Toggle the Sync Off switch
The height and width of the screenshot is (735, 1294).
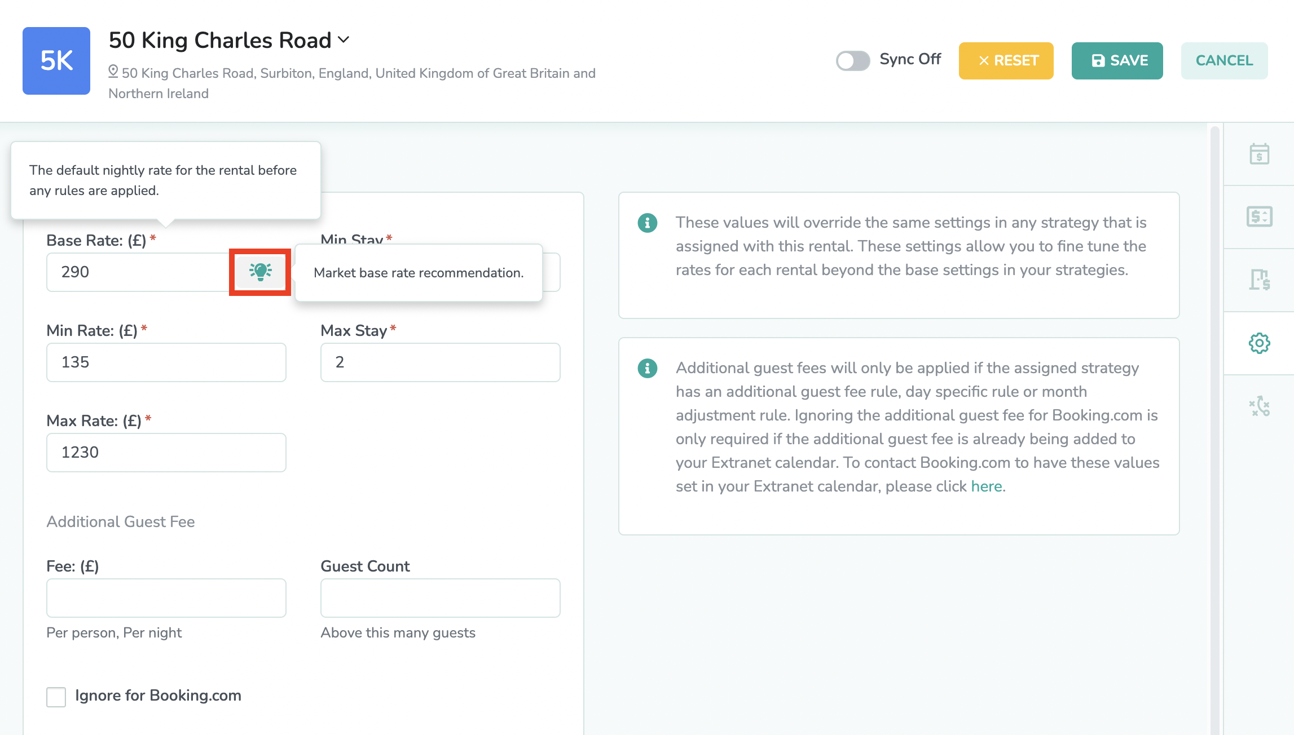(x=852, y=60)
